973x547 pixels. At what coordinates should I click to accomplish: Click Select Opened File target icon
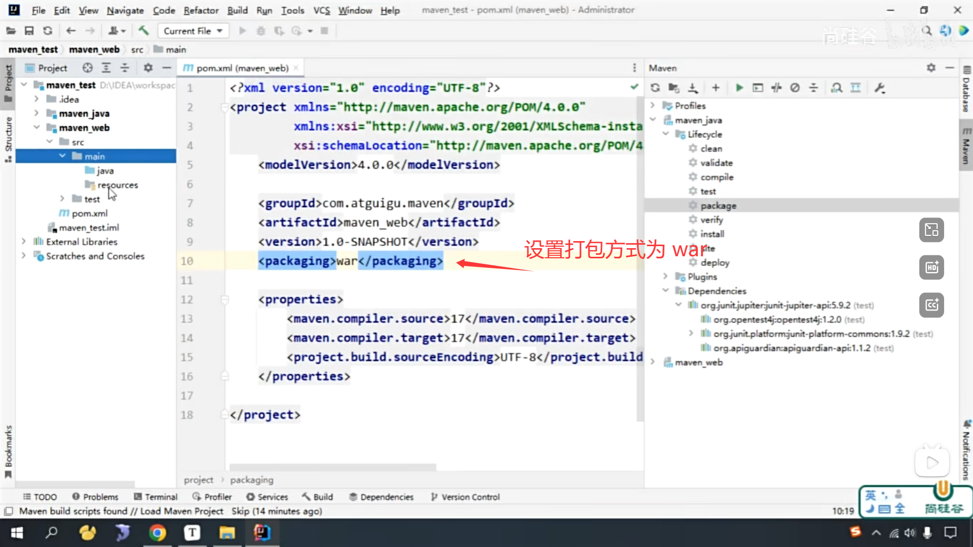tap(88, 68)
